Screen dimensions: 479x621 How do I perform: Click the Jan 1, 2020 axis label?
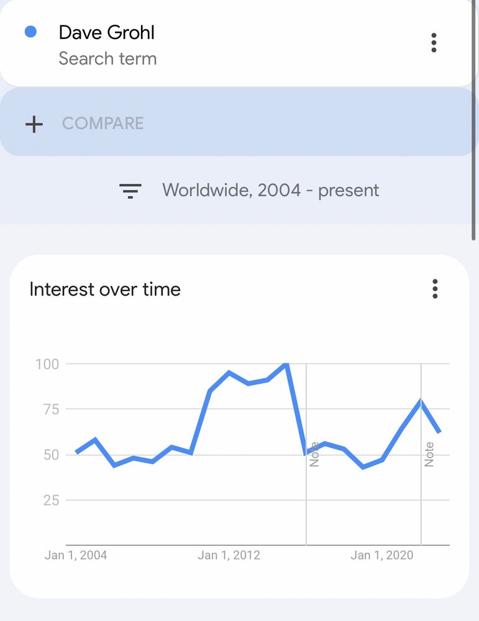382,555
